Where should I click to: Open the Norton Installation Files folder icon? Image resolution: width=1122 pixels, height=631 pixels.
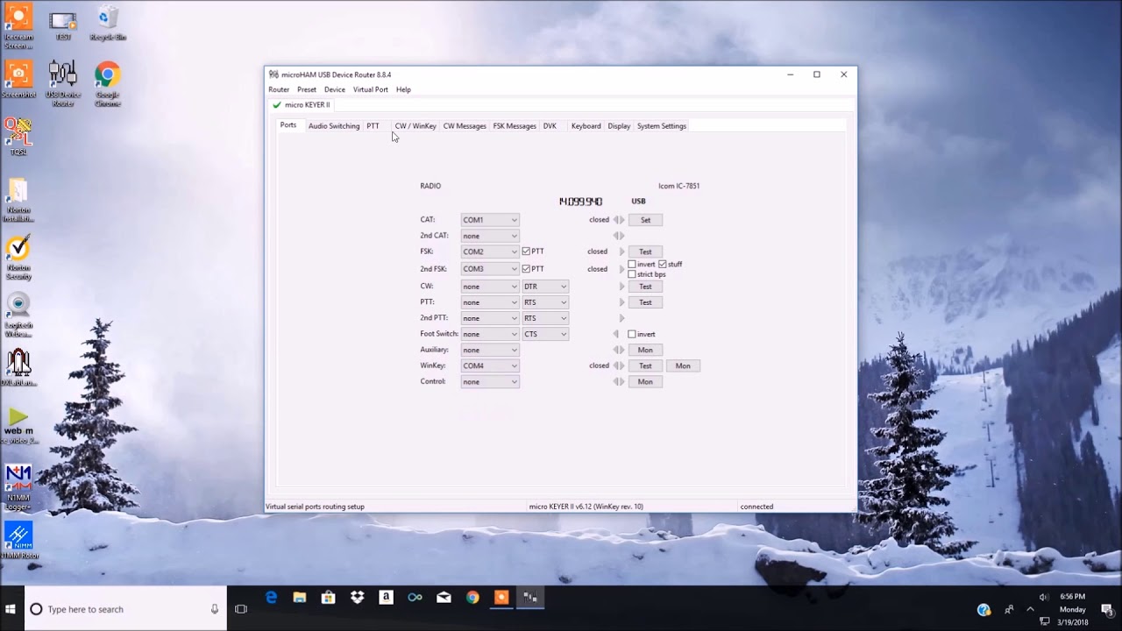point(18,200)
